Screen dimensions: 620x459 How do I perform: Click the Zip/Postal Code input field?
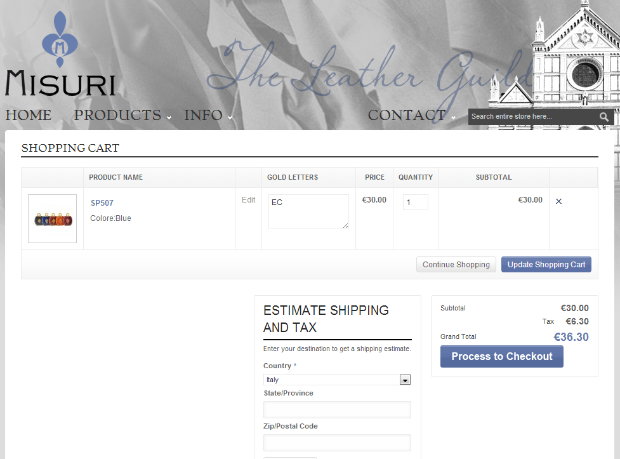[337, 442]
